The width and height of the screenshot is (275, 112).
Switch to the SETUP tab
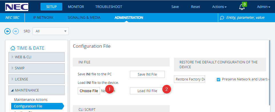pos(51,7)
